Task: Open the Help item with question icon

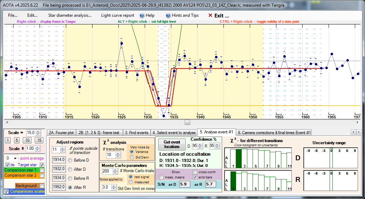Action: [147, 15]
